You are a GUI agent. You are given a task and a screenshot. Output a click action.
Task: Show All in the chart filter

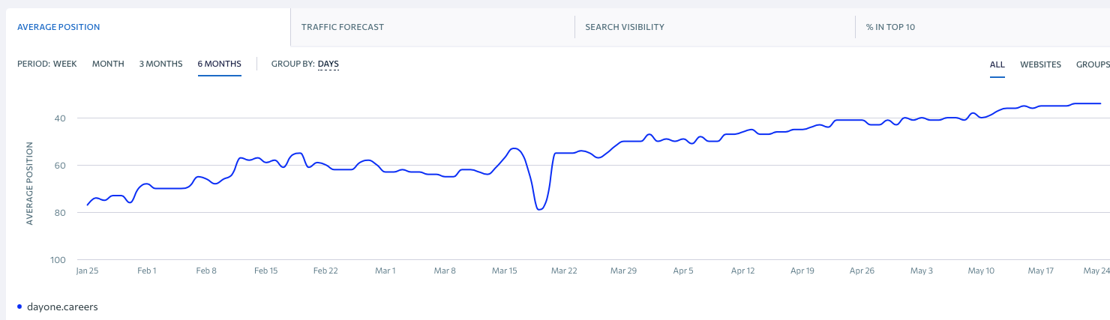pos(997,64)
